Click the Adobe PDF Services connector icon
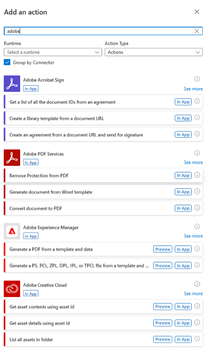The image size is (208, 352). coord(12,157)
